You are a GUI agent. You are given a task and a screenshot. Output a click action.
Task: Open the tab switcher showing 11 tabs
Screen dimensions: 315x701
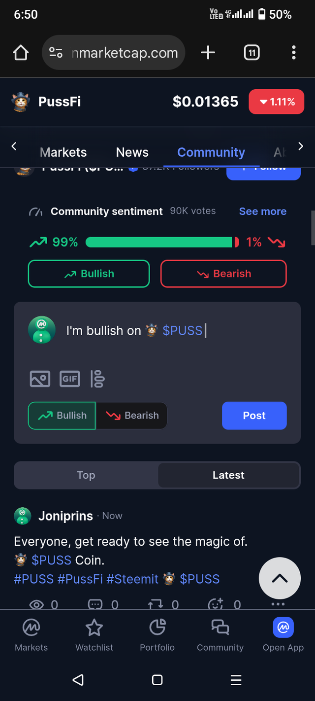(252, 53)
